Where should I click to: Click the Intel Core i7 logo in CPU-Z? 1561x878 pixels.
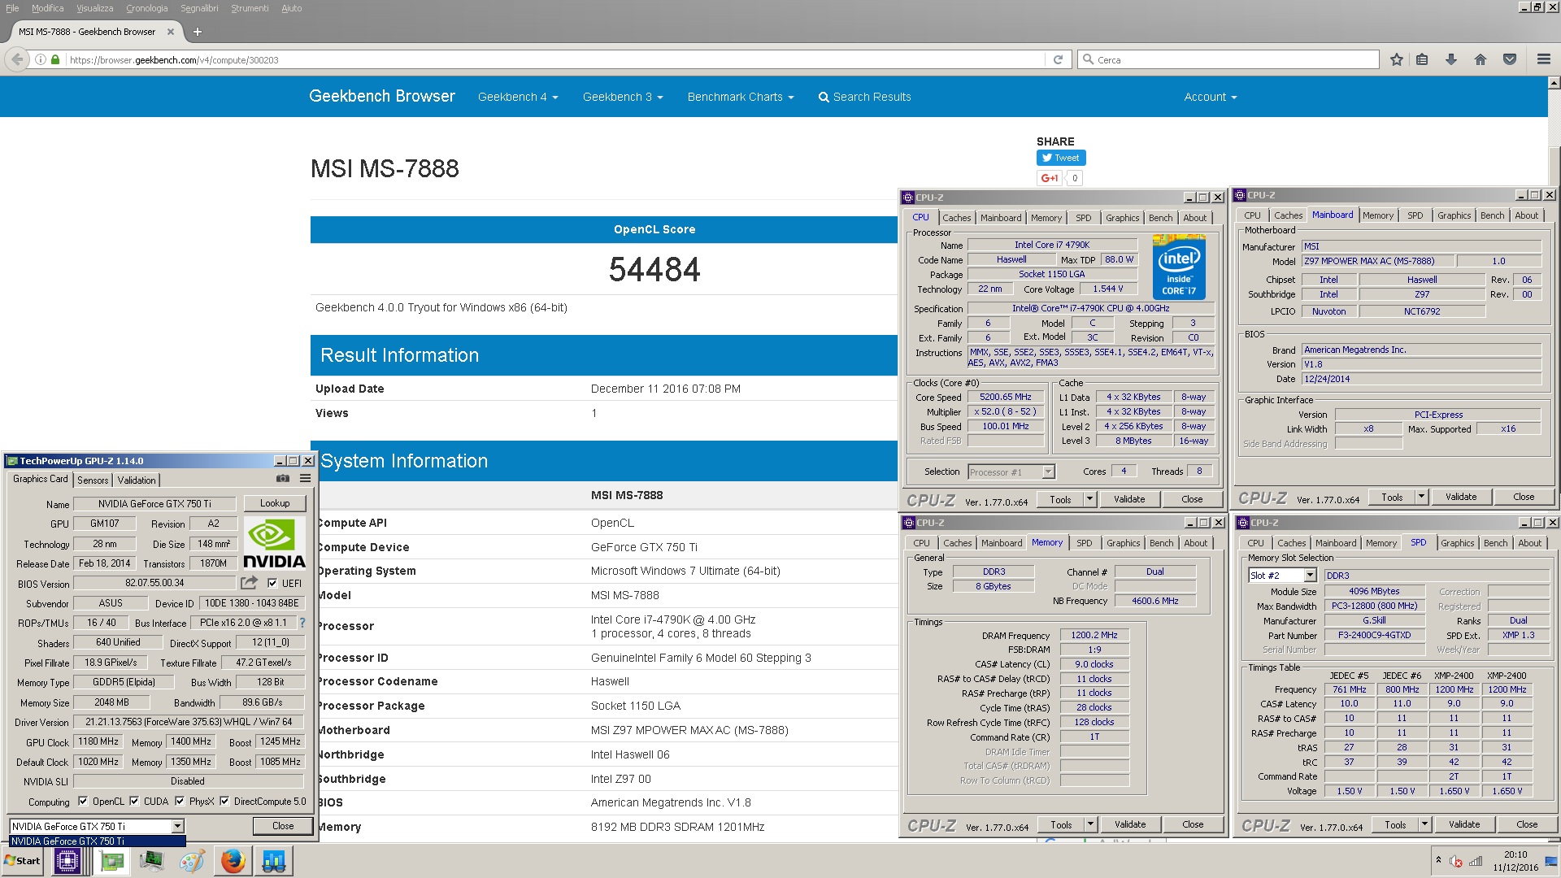pos(1179,267)
